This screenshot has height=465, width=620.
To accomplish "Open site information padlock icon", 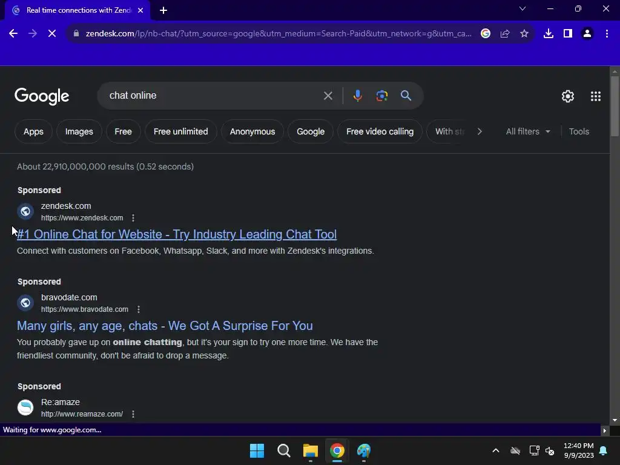I will coord(76,34).
